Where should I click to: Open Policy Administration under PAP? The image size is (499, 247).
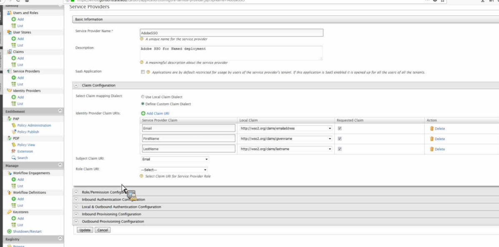click(x=34, y=126)
